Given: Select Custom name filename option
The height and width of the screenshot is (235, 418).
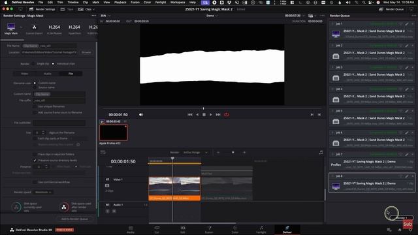Looking at the screenshot, I should (35, 83).
